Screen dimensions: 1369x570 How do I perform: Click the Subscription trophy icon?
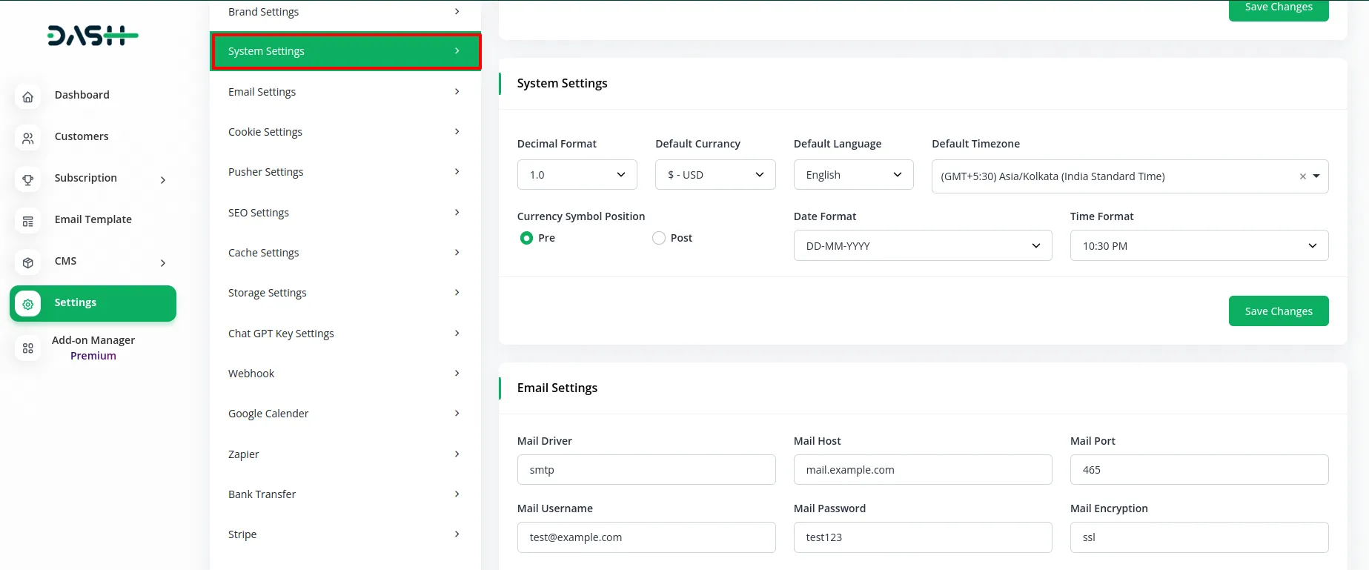pos(28,179)
